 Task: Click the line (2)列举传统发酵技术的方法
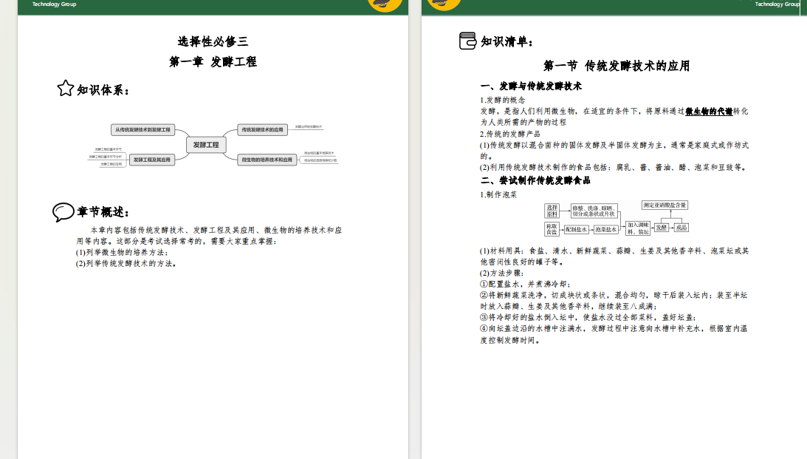(x=126, y=264)
